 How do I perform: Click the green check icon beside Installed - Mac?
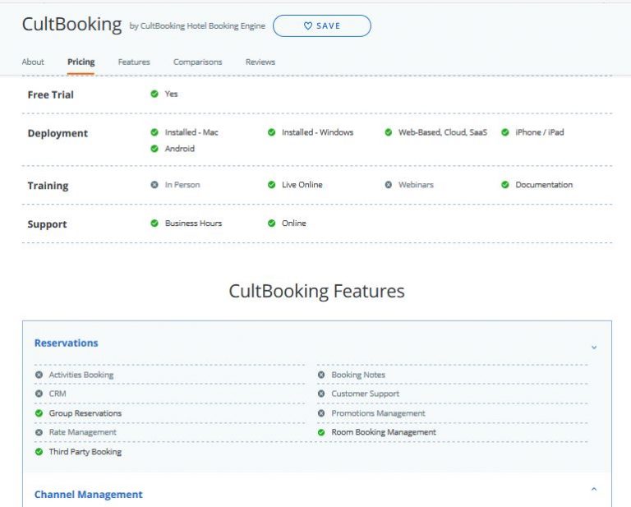(x=154, y=132)
